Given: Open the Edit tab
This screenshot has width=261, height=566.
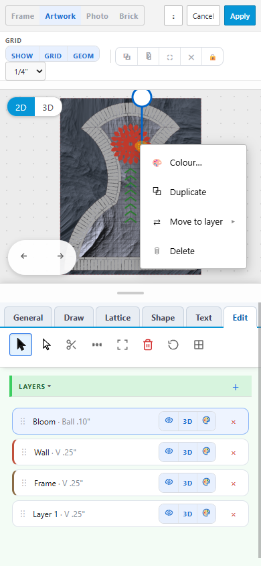Looking at the screenshot, I should (x=240, y=318).
